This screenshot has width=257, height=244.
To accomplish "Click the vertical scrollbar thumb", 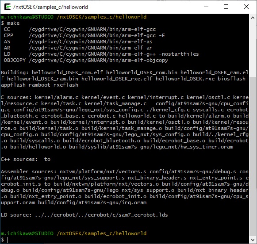I will point(253,156).
